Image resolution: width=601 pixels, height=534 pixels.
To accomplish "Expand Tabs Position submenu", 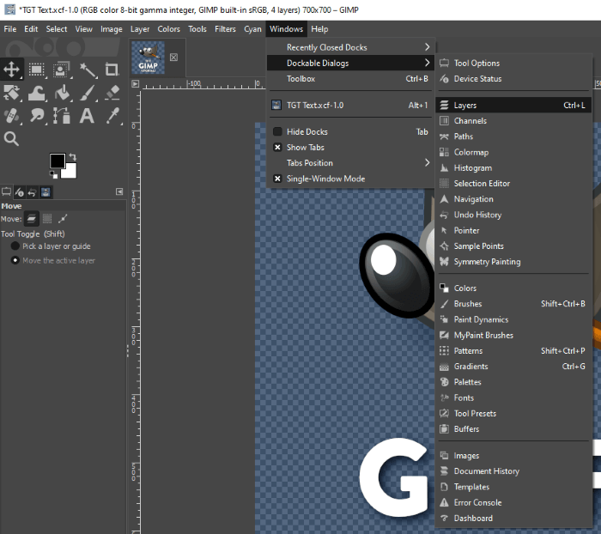I will pos(350,163).
